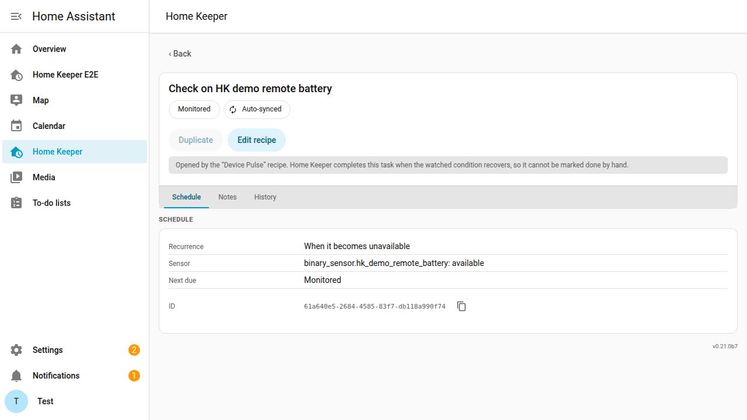Click the Next due value Monitored
Viewport: 747px width, 420px height.
tap(323, 280)
